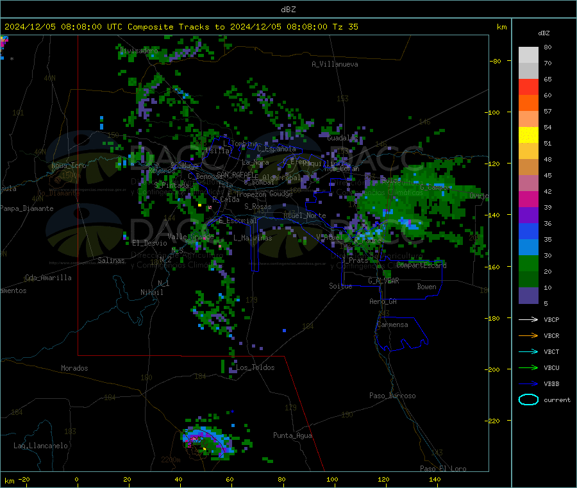Select the orange 57–60 dBZ swatch

coord(528,103)
